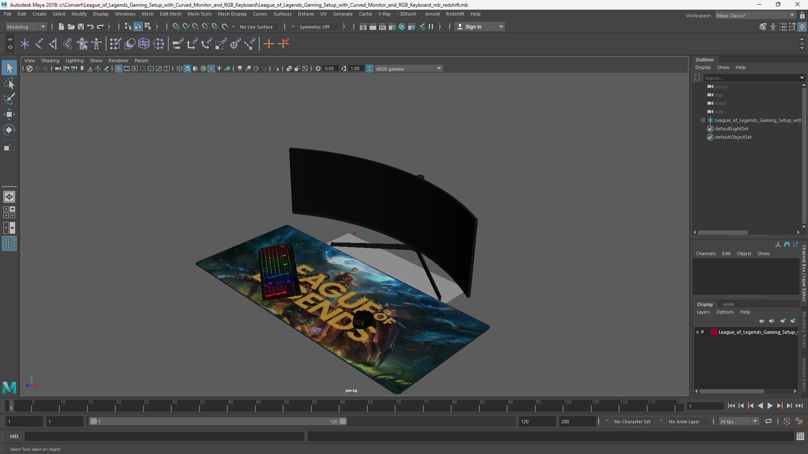The width and height of the screenshot is (808, 454).
Task: Activate the Move tool
Action: coord(9,114)
